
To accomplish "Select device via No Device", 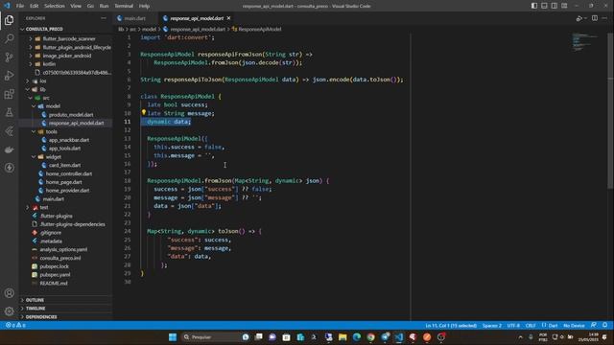I will (x=574, y=326).
